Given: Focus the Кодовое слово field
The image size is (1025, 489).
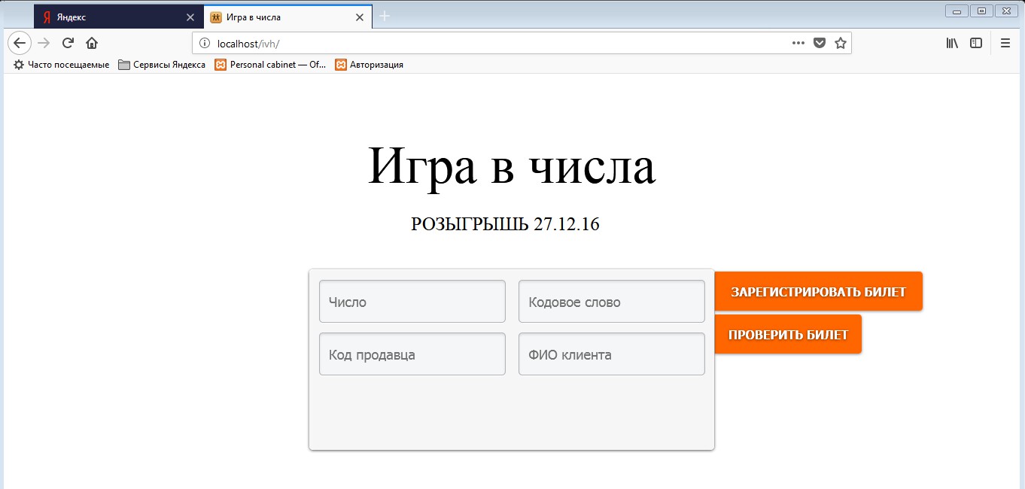Looking at the screenshot, I should (612, 302).
